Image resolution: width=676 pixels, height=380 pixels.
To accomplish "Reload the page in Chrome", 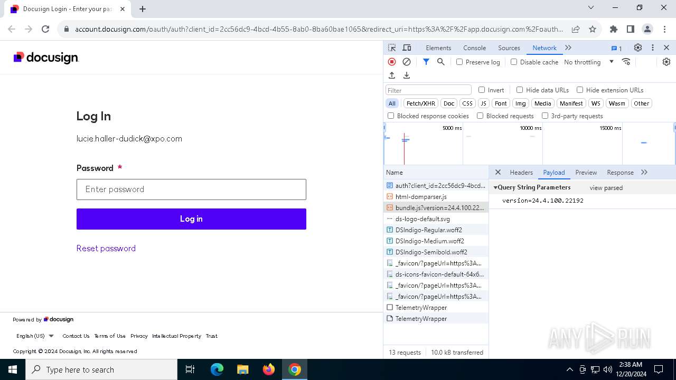I will click(x=45, y=30).
